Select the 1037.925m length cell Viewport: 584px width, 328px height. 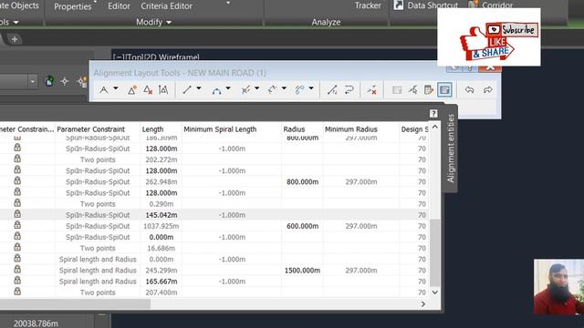[161, 226]
